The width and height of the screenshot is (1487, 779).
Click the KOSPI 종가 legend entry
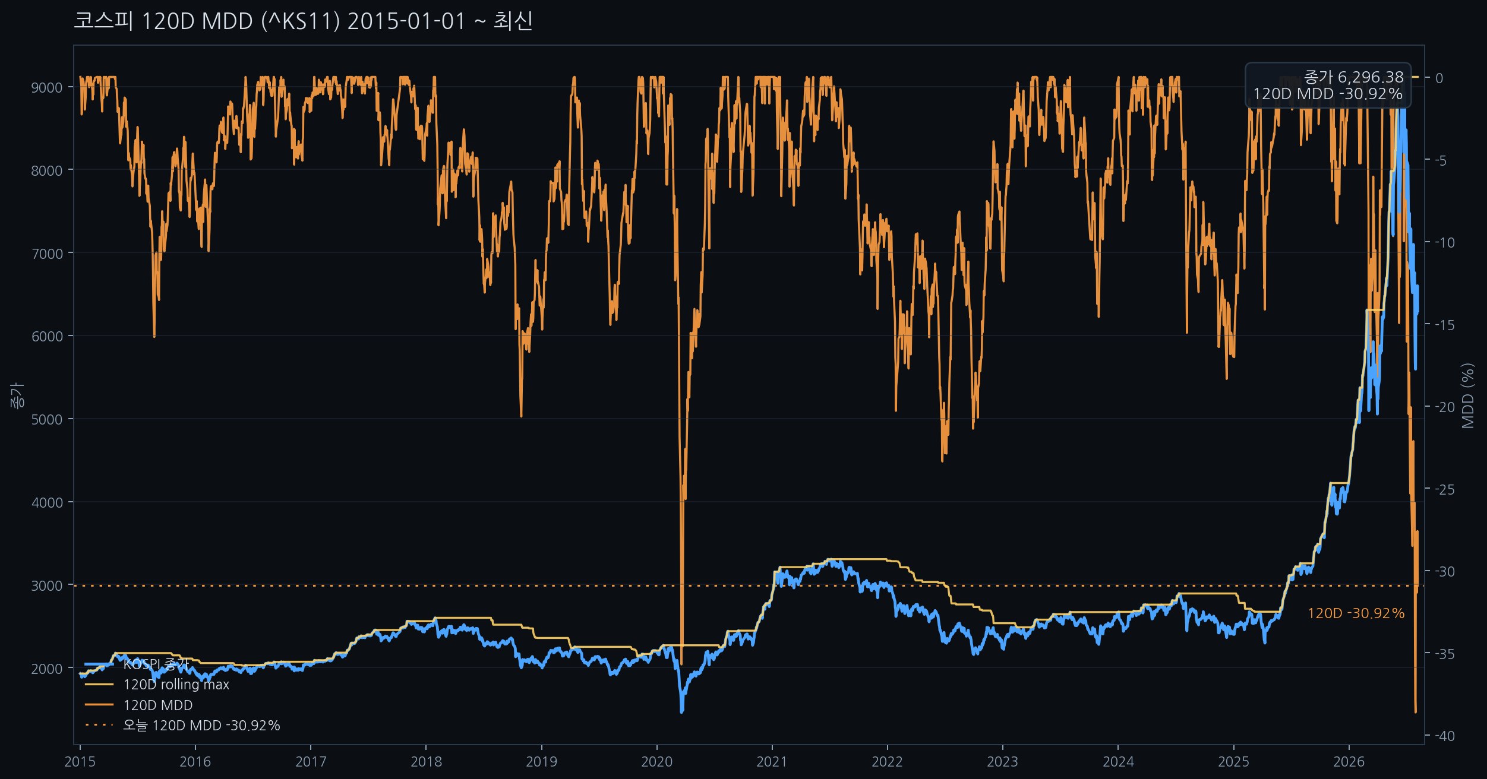tap(137, 664)
